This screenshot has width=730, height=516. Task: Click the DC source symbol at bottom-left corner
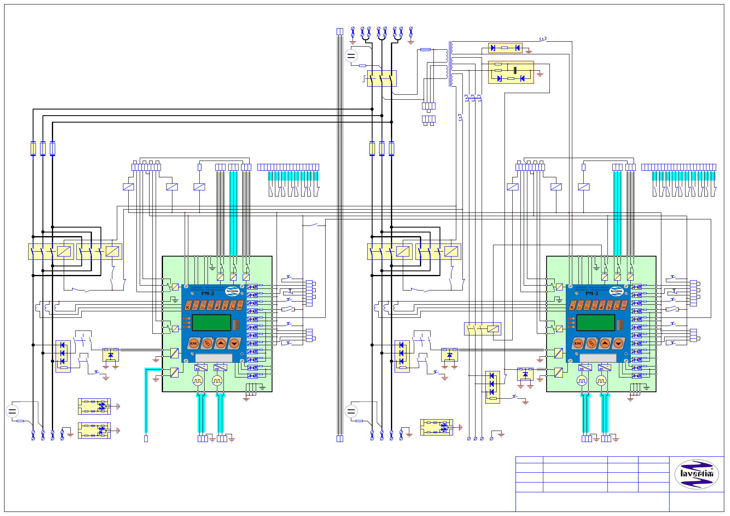pyautogui.click(x=12, y=411)
